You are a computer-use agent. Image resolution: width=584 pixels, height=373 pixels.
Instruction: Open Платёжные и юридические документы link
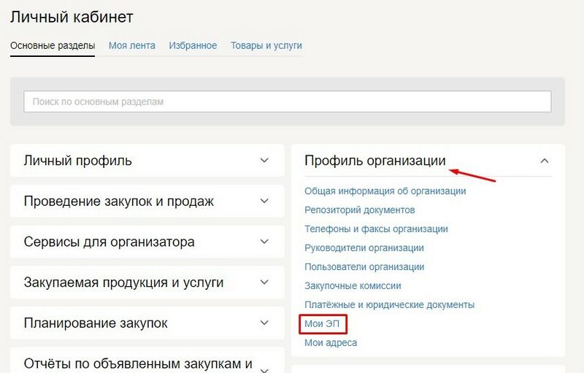point(389,304)
